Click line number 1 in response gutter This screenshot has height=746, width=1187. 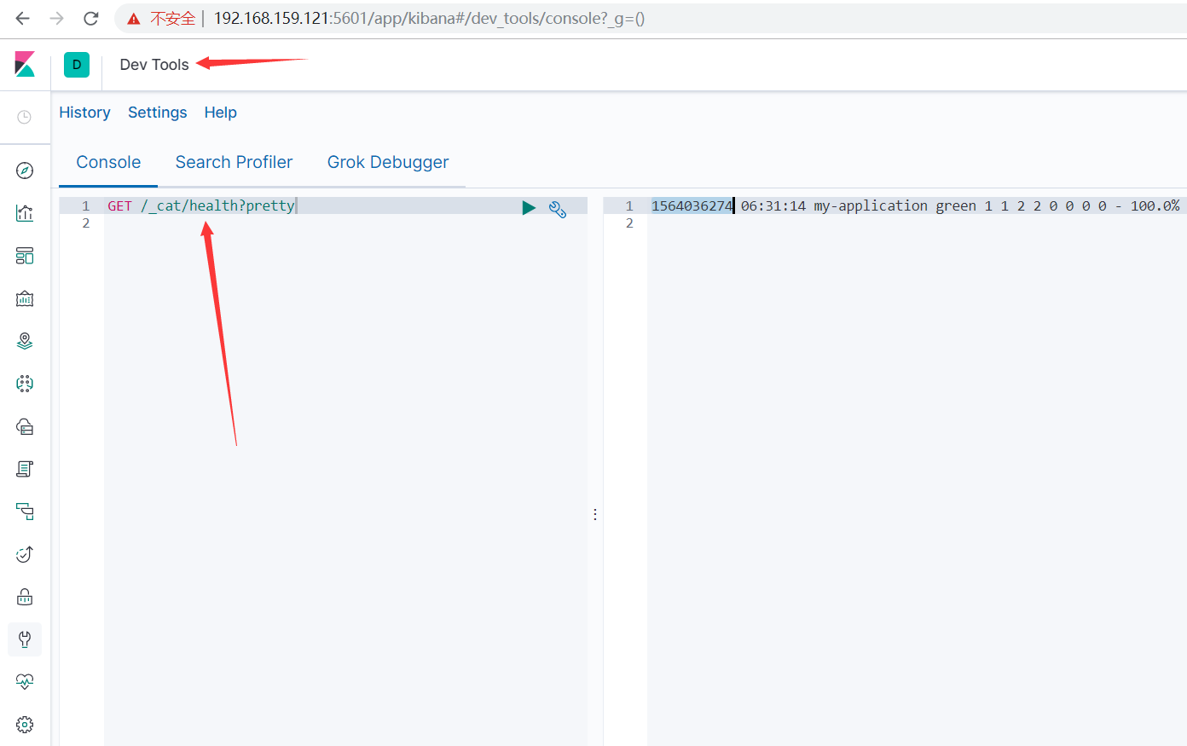629,205
